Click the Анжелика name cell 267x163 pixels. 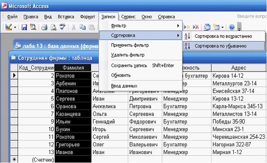(x=110, y=106)
